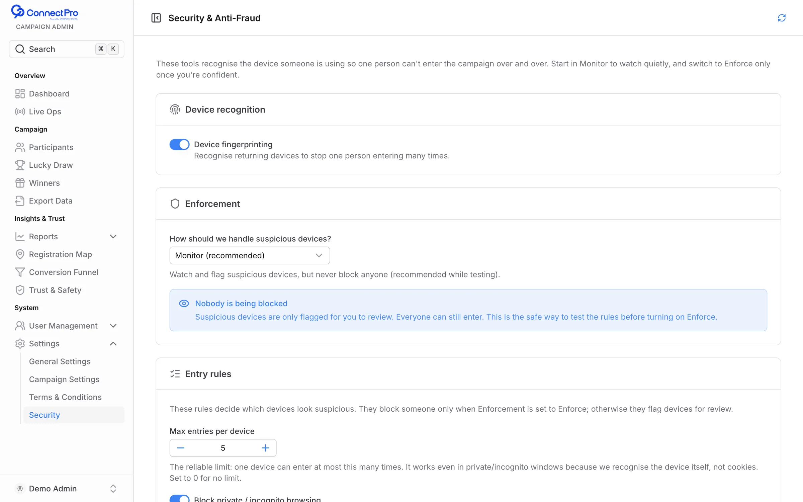The width and height of the screenshot is (803, 502).
Task: Click the Demo Admin avatar icon
Action: coord(20,489)
